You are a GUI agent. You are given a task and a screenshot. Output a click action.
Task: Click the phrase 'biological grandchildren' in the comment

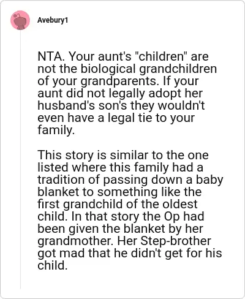click(x=149, y=69)
